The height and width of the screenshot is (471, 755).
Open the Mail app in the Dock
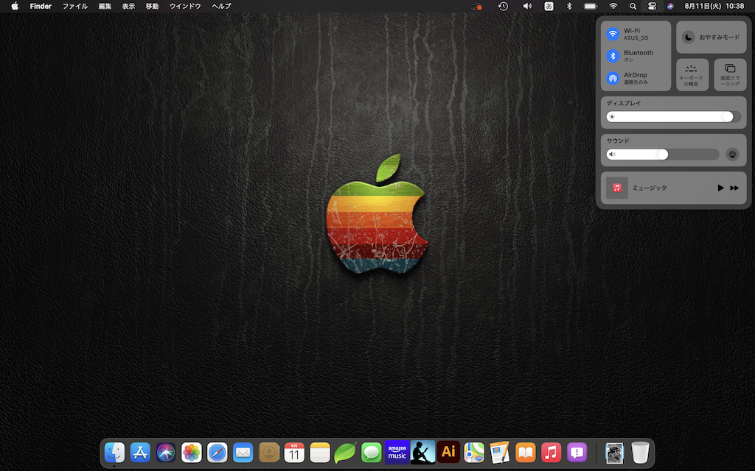243,453
